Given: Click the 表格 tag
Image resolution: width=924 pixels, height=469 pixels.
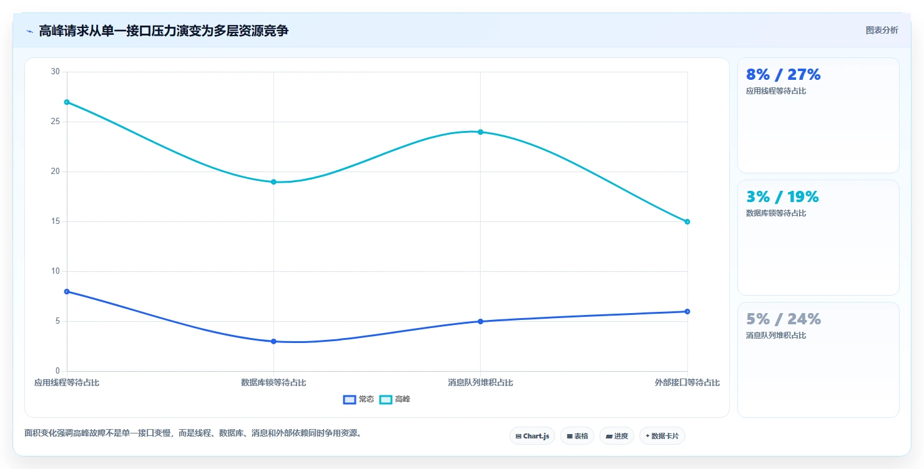Looking at the screenshot, I should [577, 436].
